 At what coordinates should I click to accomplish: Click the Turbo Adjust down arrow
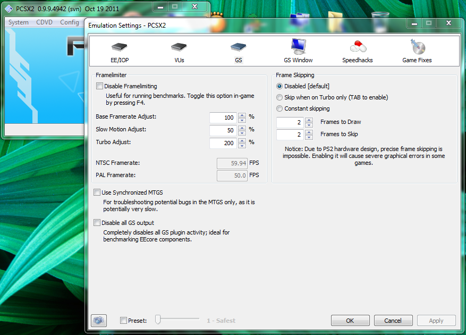tap(242, 145)
